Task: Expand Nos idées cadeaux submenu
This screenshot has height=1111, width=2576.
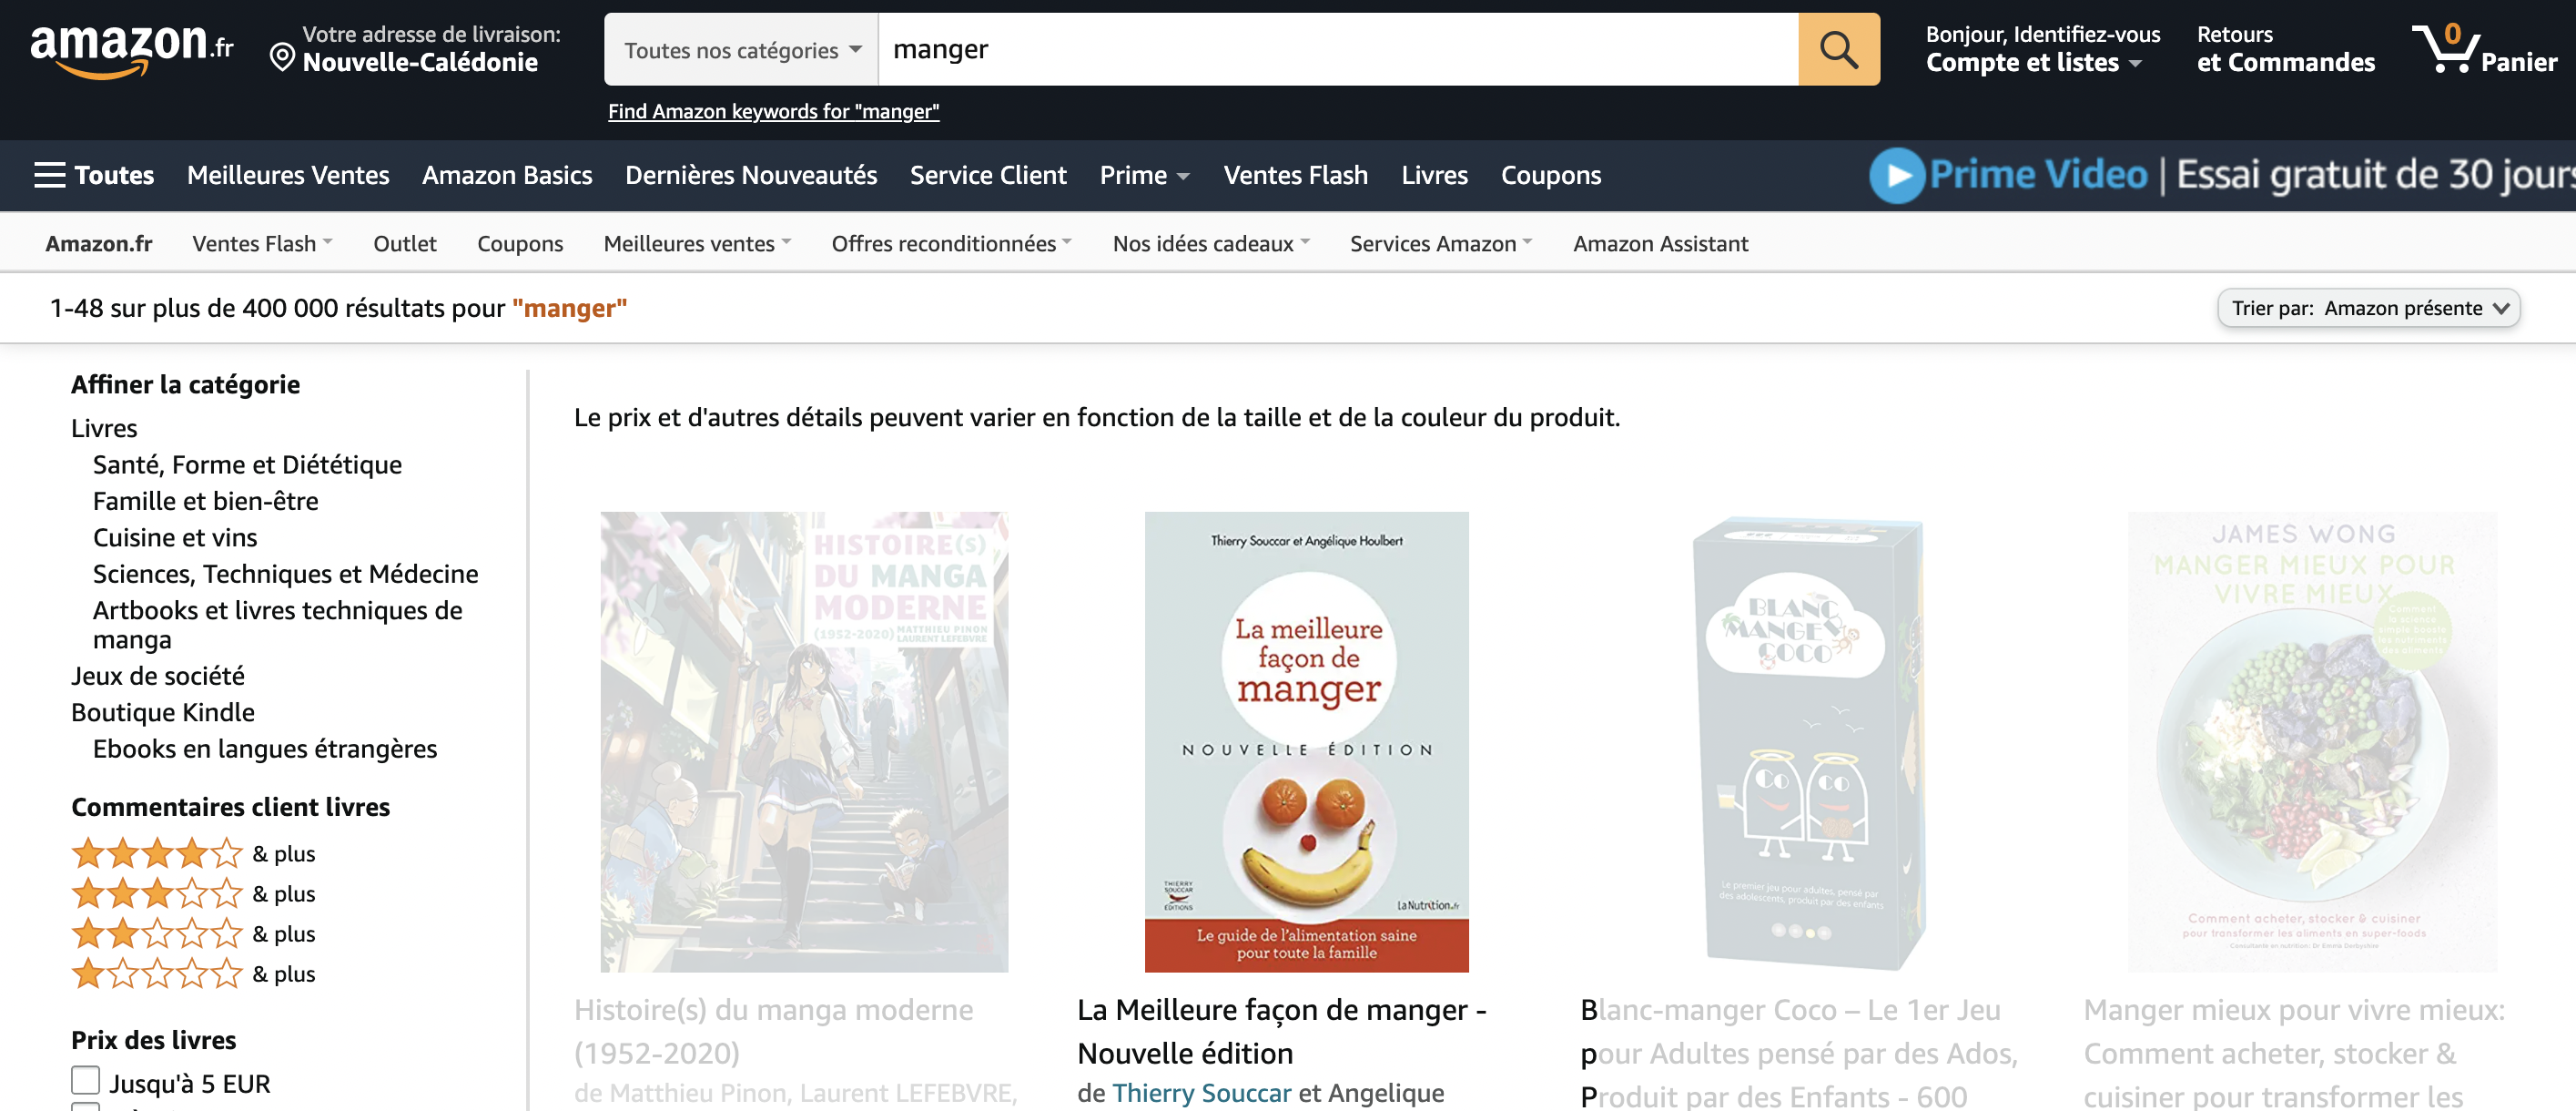Action: click(1211, 243)
